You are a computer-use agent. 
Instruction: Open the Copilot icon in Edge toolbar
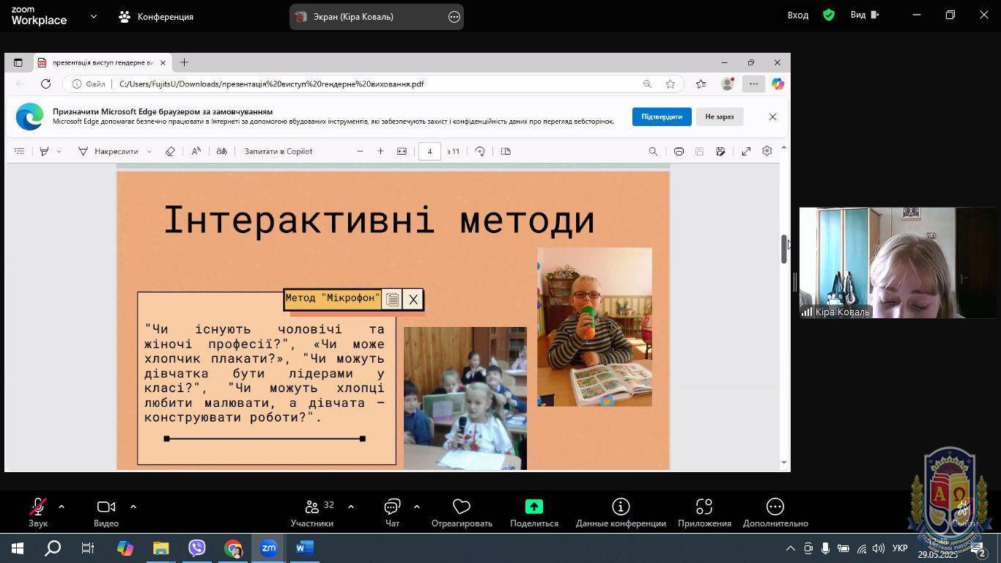[x=777, y=84]
